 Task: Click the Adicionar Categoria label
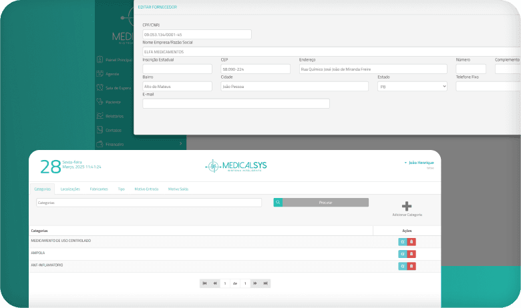pyautogui.click(x=407, y=215)
